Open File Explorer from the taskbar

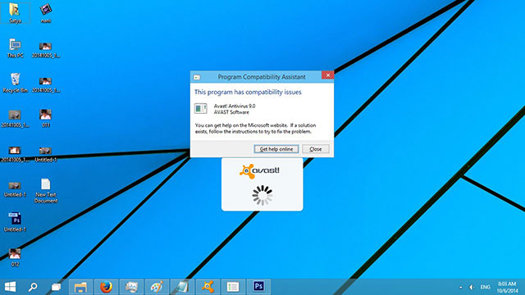click(x=80, y=287)
